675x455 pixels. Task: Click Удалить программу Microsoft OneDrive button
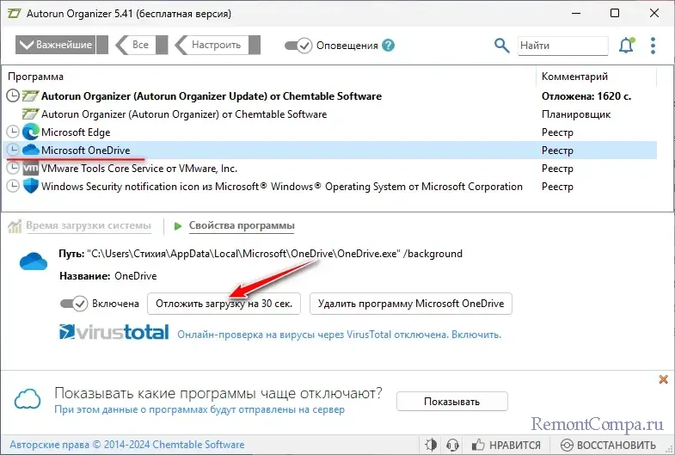point(411,304)
